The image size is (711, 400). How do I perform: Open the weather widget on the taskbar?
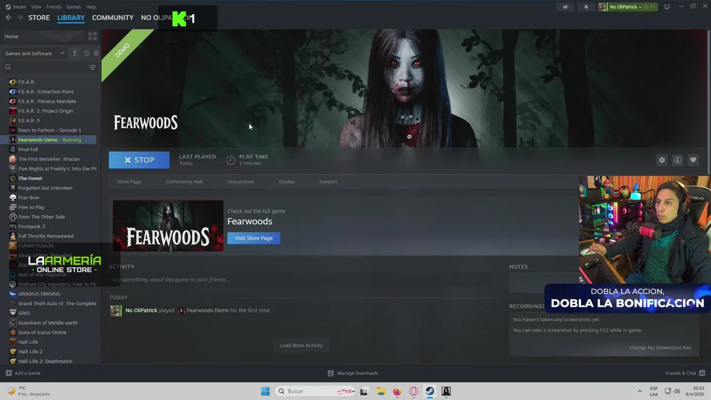point(28,391)
